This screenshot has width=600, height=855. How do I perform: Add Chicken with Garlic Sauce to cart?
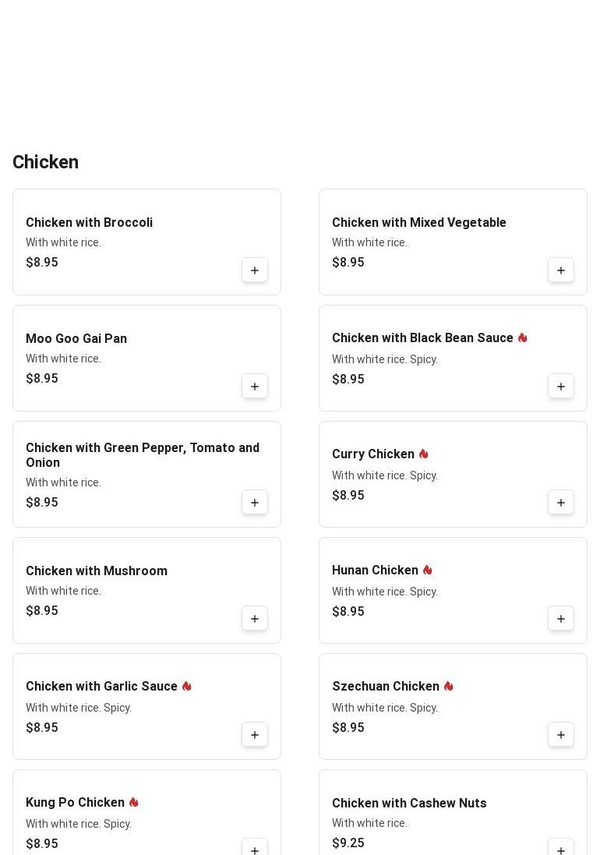[255, 735]
